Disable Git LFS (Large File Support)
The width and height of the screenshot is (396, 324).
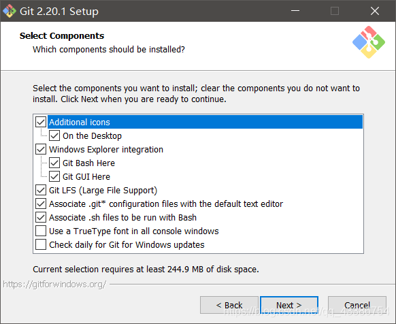coord(41,191)
